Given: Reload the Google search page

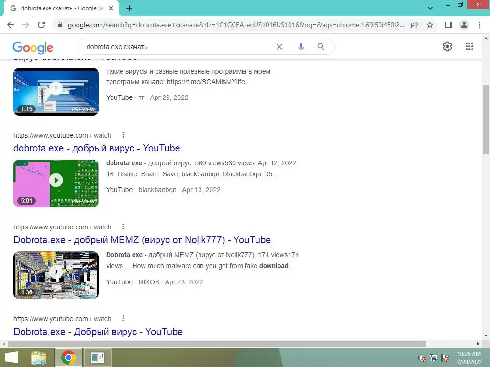Looking at the screenshot, I should click(x=41, y=25).
